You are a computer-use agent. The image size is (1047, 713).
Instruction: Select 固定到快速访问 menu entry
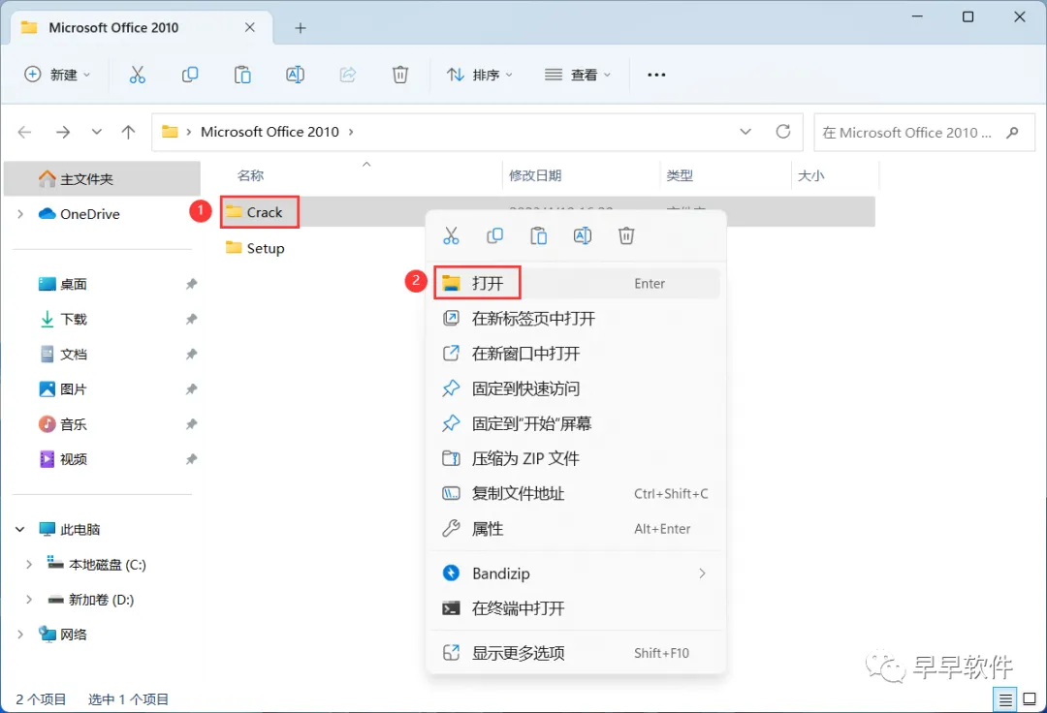576,388
